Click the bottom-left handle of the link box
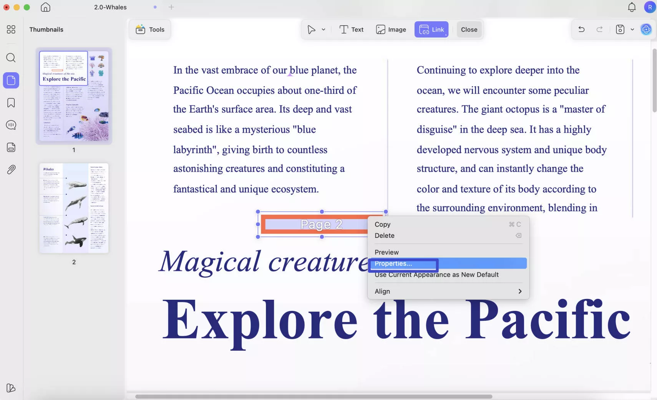This screenshot has width=657, height=400. click(258, 237)
